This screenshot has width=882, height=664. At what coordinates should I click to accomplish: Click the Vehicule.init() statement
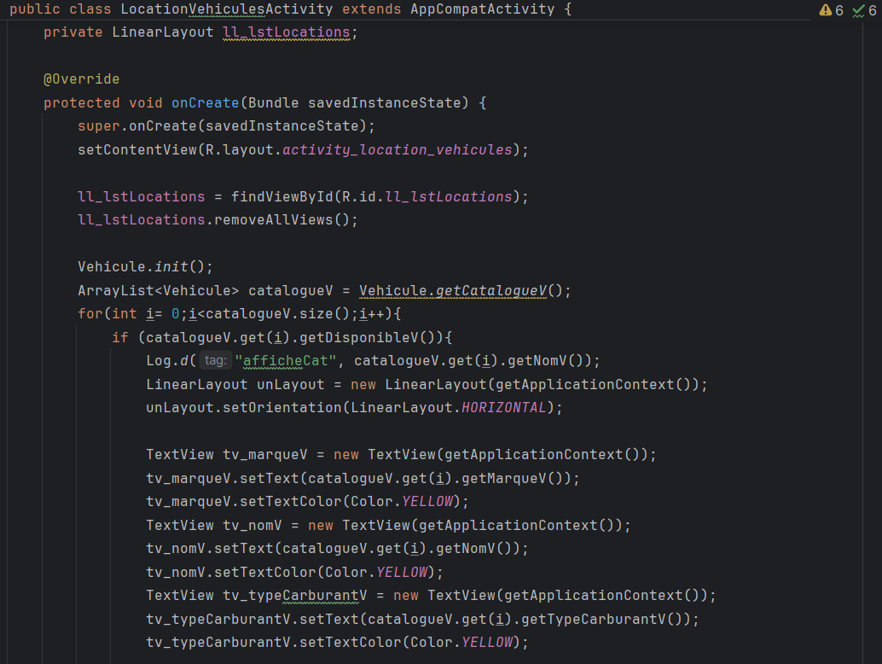[145, 266]
